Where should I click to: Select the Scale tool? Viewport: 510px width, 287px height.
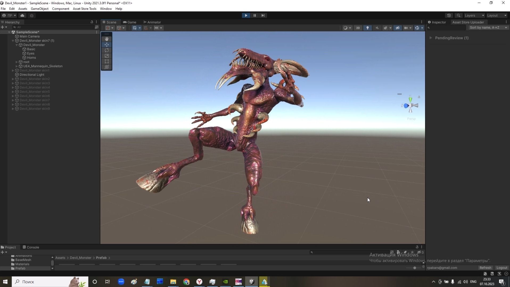pyautogui.click(x=107, y=56)
